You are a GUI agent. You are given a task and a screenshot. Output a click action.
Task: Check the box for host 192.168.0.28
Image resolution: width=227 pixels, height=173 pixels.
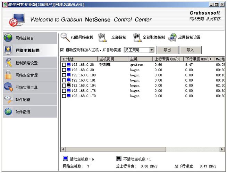[x=64, y=65]
